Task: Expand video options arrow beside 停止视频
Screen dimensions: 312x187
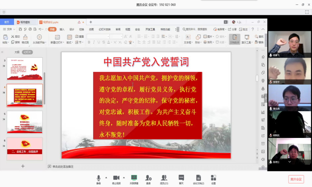Action: tap(124, 178)
